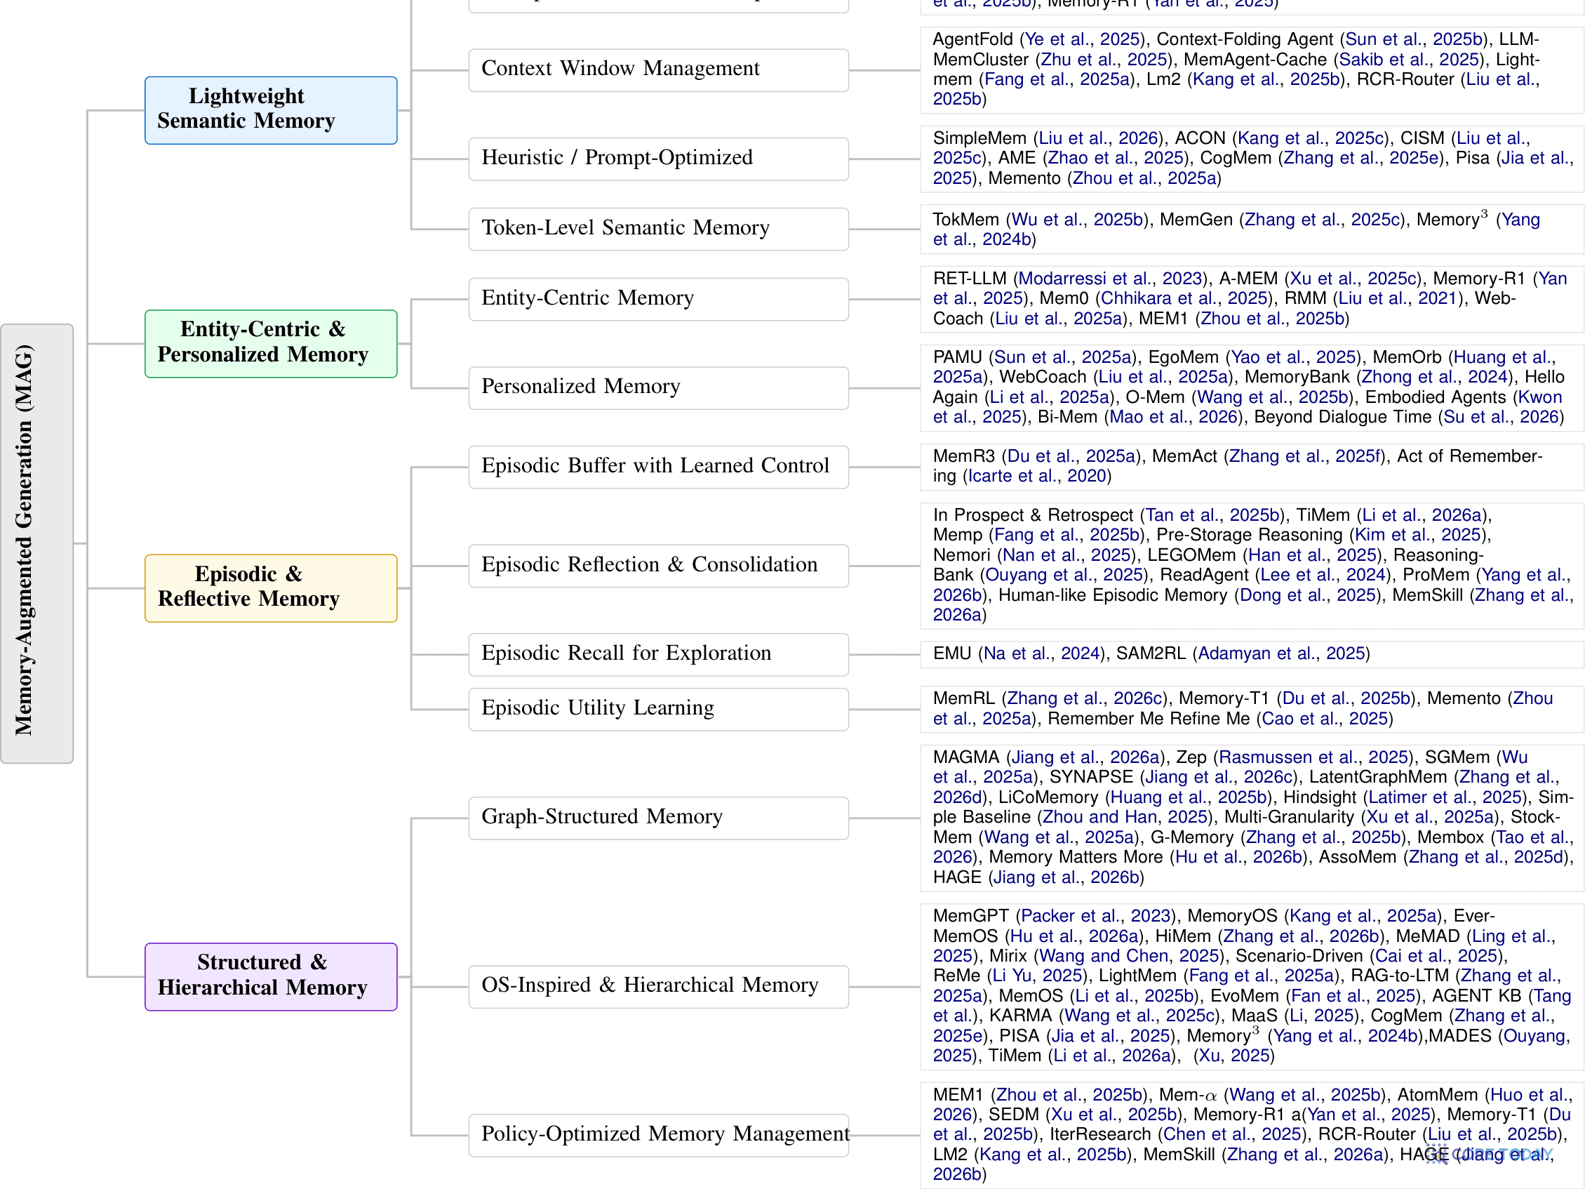Select the Personalized Memory subcategory node
The height and width of the screenshot is (1189, 1585).
tap(659, 387)
